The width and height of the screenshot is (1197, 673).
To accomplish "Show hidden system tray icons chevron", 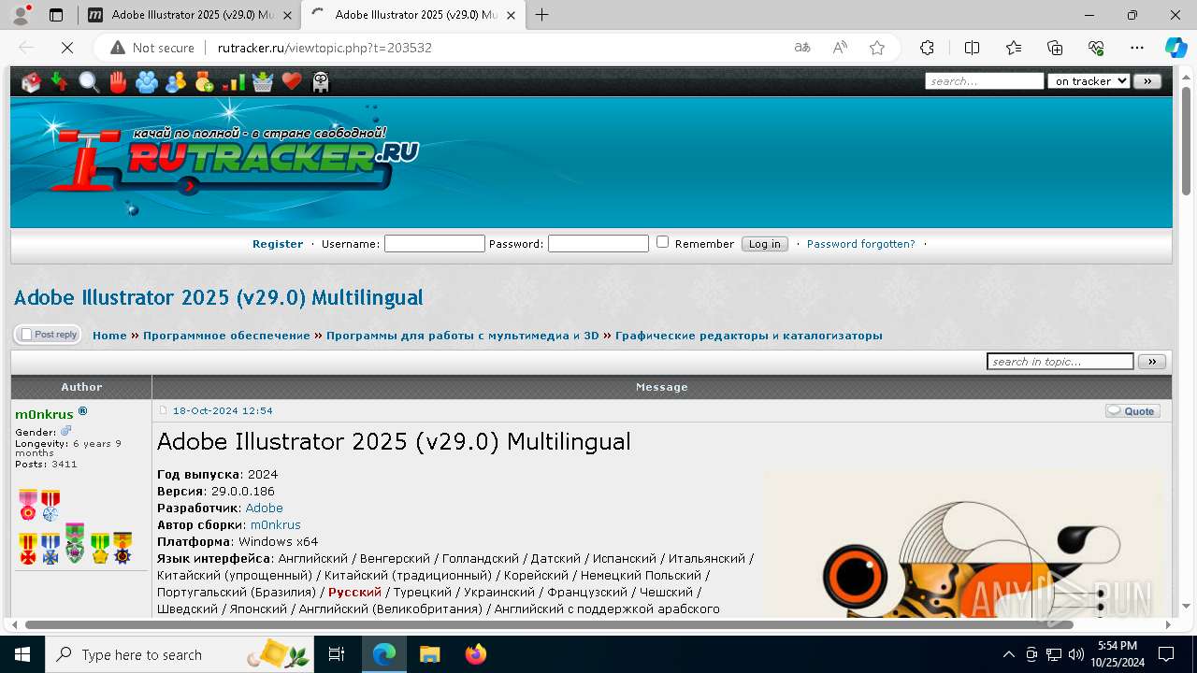I will tap(1008, 654).
